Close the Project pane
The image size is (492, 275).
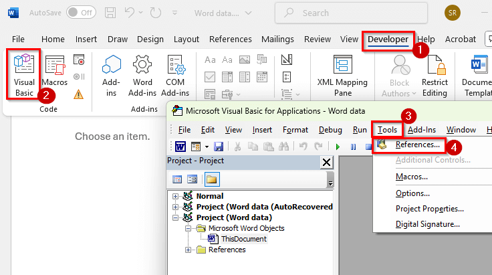pyautogui.click(x=326, y=163)
